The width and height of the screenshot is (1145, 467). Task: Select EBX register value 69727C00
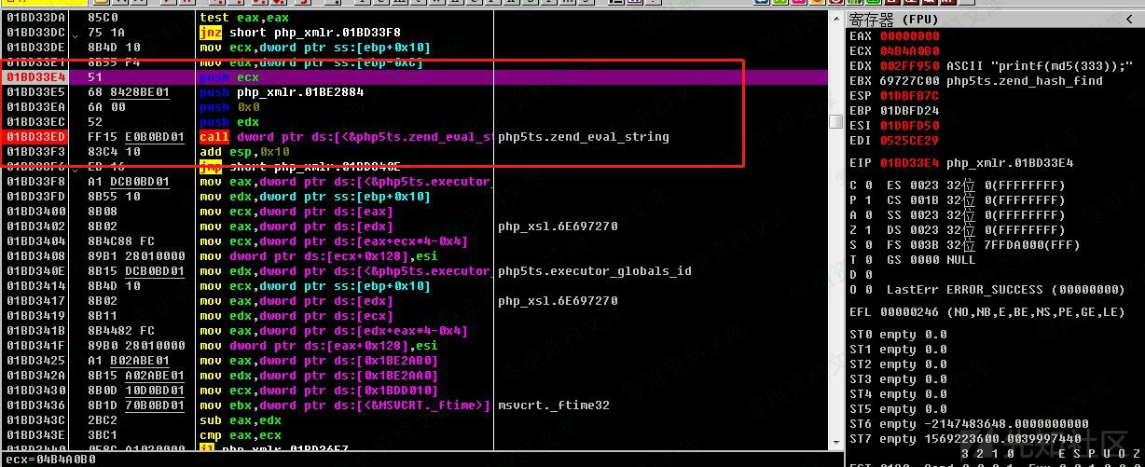[x=909, y=81]
